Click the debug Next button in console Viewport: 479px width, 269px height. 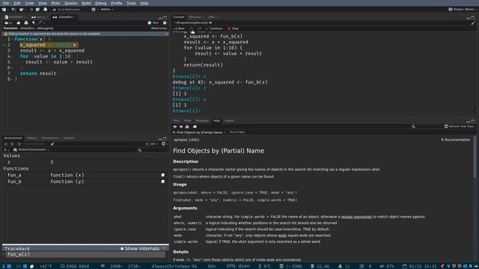[x=179, y=28]
